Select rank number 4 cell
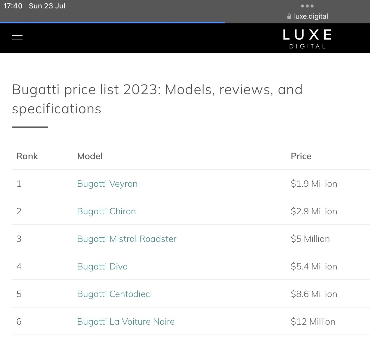The width and height of the screenshot is (370, 339). tap(19, 266)
